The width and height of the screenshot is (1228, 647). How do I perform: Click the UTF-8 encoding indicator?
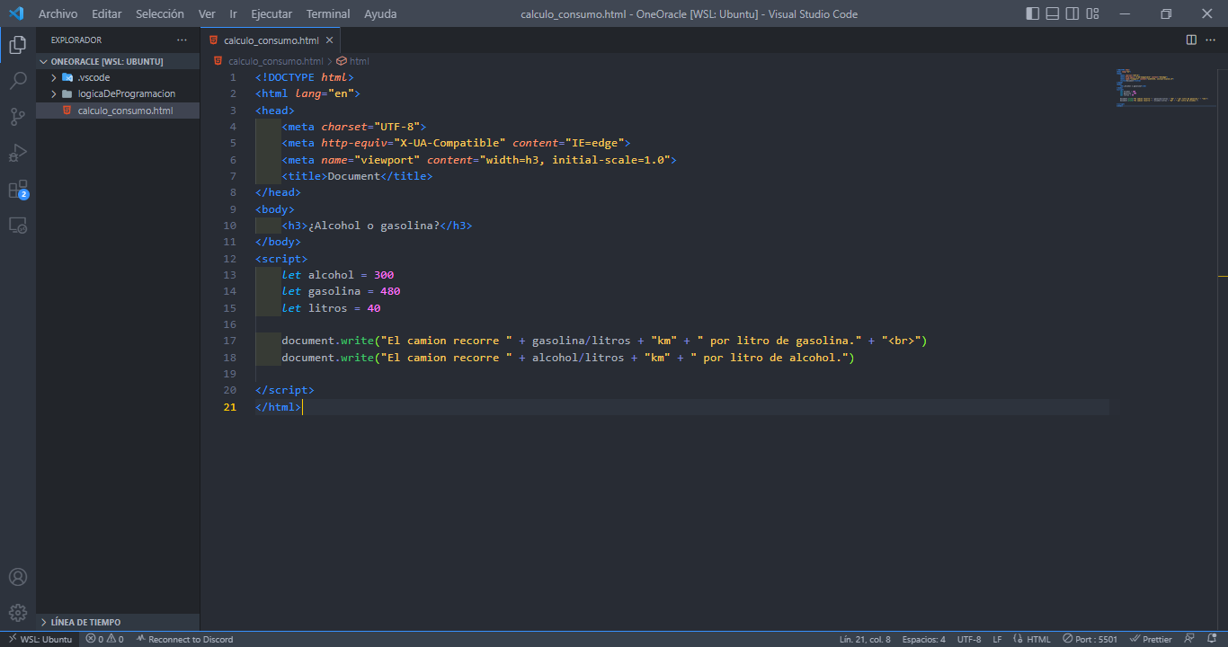tap(969, 639)
